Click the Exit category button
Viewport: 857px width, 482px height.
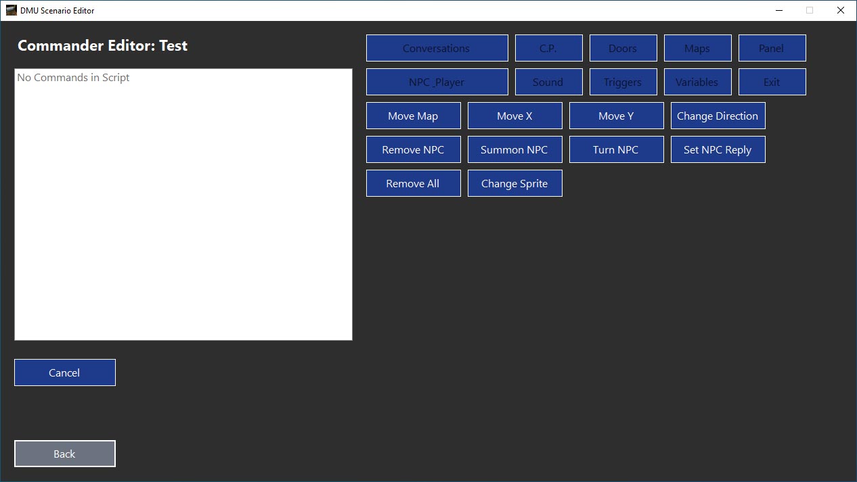[x=772, y=82]
